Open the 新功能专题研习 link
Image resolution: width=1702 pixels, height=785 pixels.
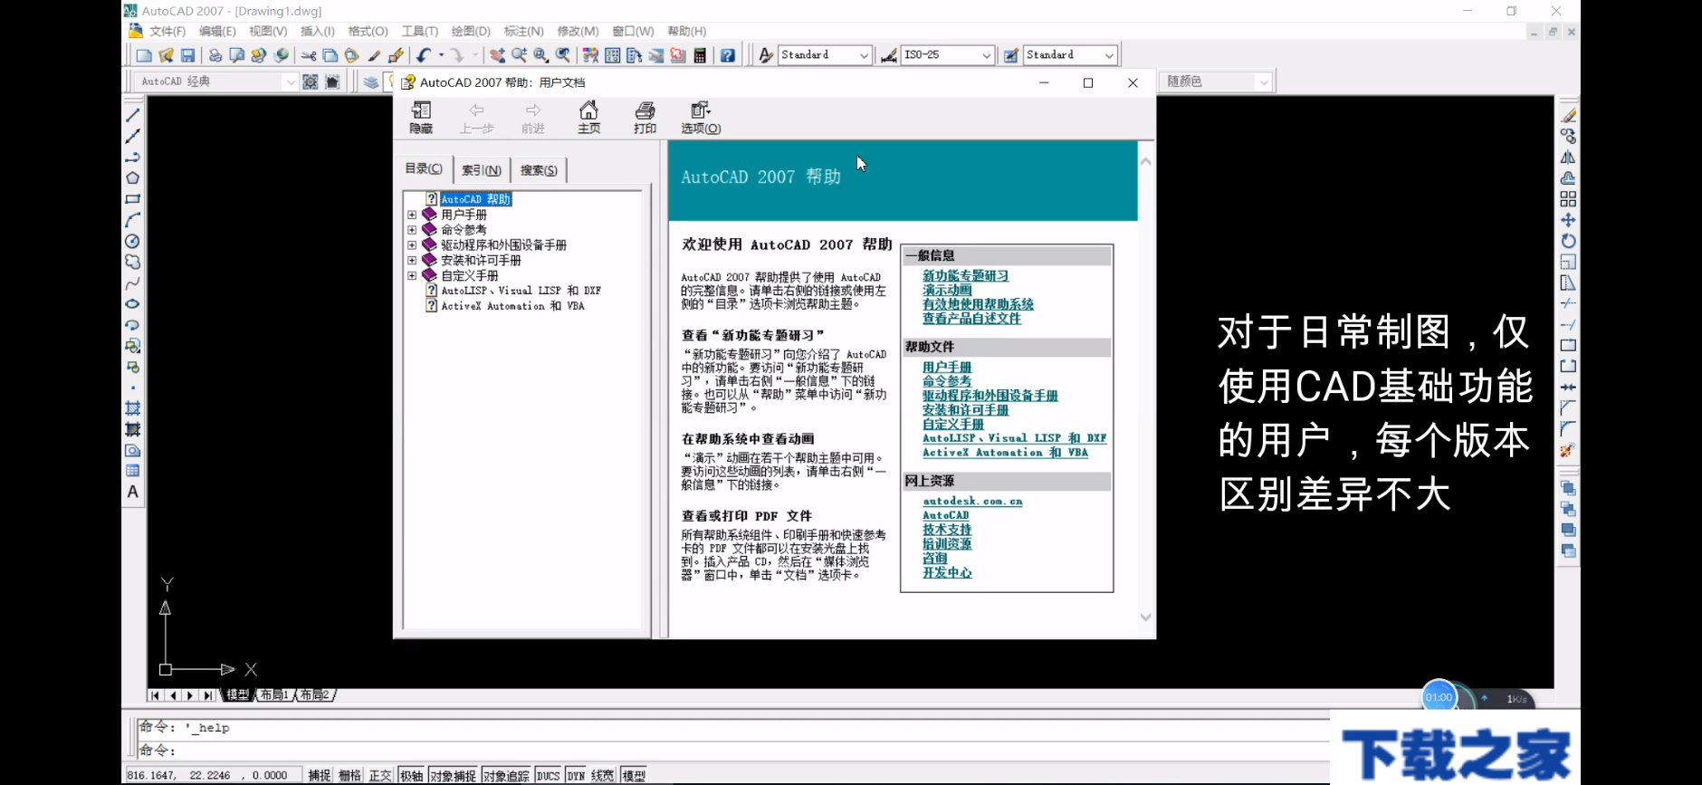tap(965, 276)
